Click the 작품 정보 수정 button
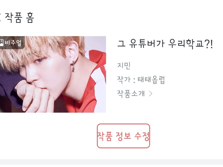Viewport: 223px width, 167px height. click(123, 136)
